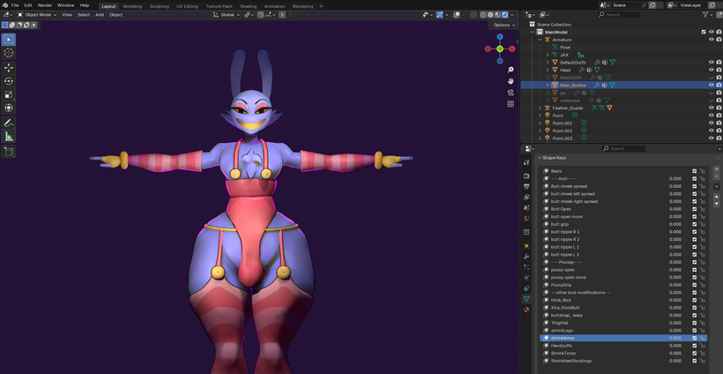Click the add shape key plus button
Screen dimensions: 723x374
(715, 170)
